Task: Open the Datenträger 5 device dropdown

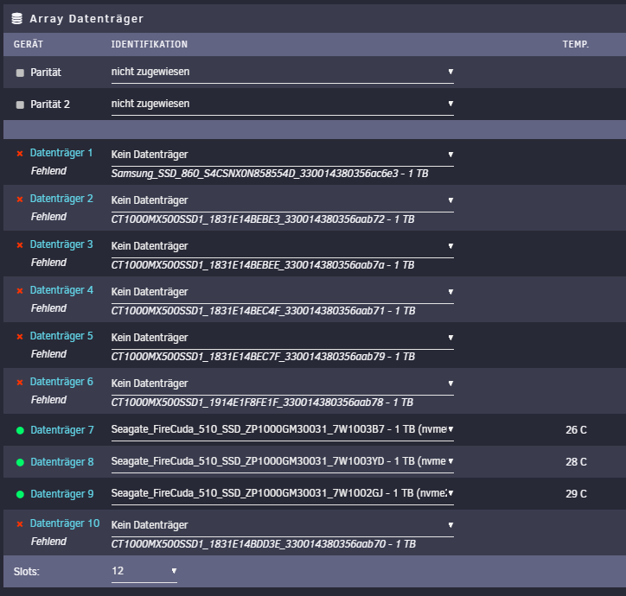Action: coord(282,339)
